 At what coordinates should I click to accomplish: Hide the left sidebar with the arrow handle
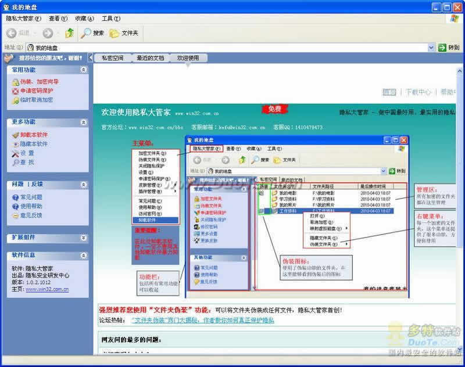pos(91,57)
